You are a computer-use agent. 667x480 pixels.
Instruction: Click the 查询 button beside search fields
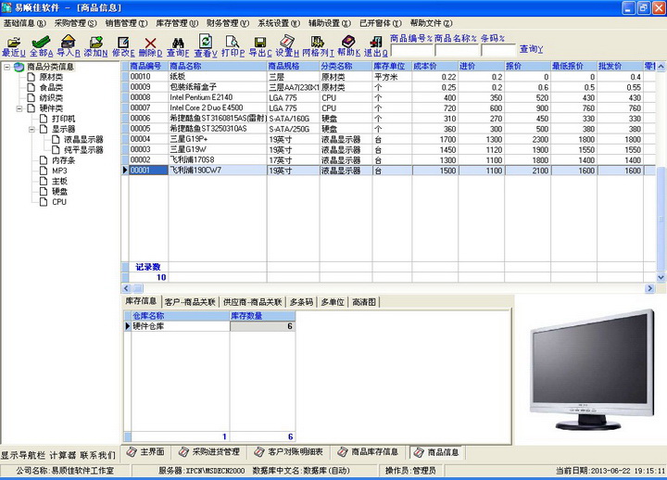click(x=531, y=49)
